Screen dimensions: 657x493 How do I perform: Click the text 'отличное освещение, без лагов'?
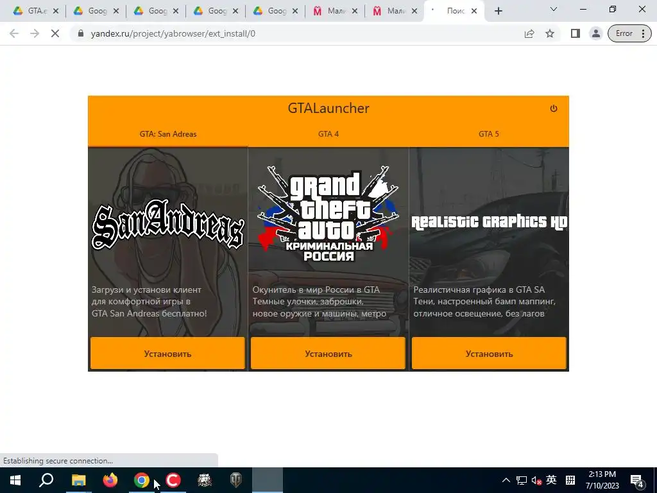(x=479, y=313)
